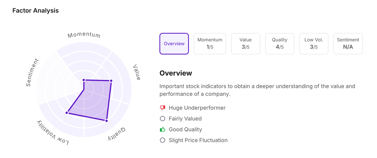Click the Factor Analysis heading

pos(35,11)
